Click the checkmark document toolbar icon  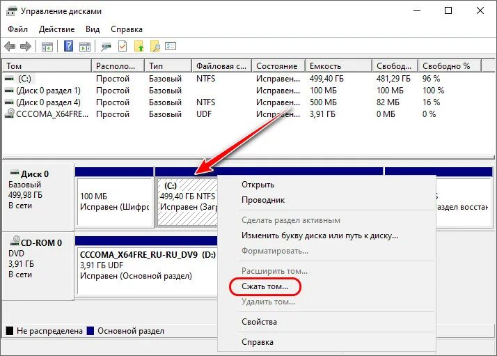pos(123,46)
